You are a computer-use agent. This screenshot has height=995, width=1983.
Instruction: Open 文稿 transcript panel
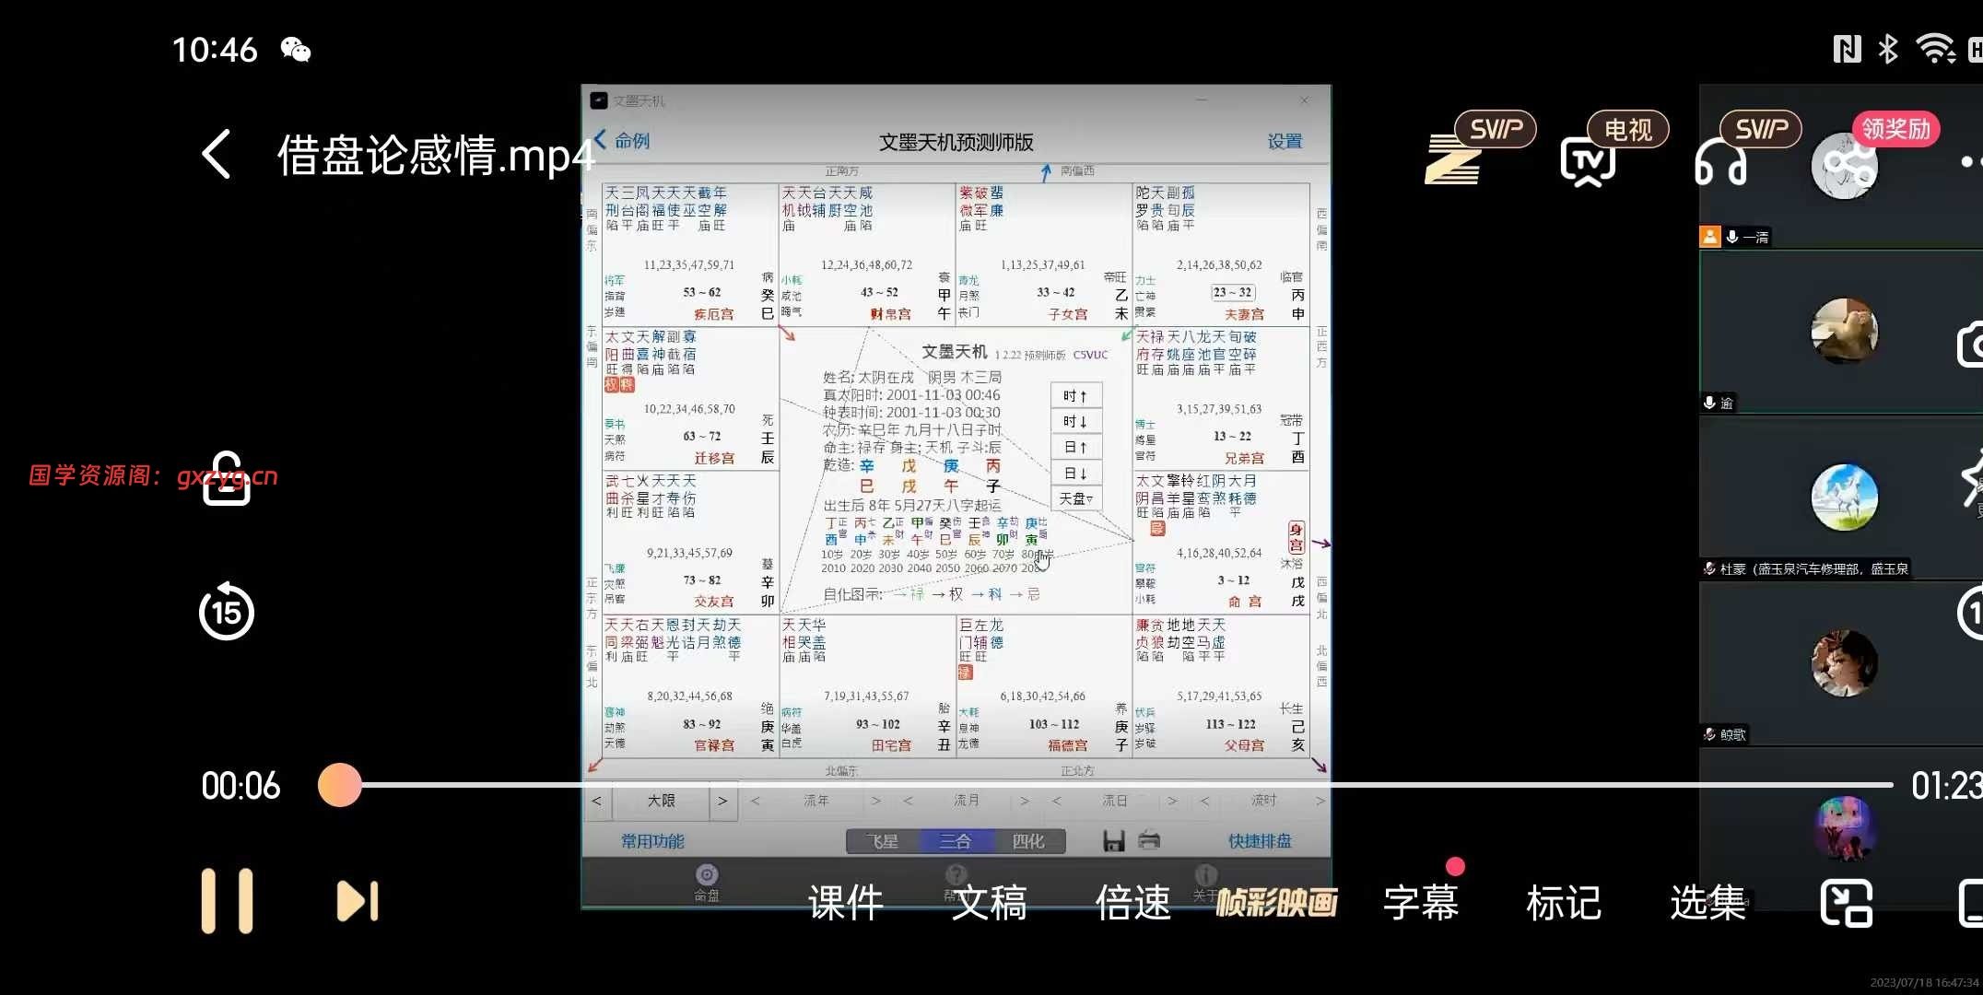point(989,902)
